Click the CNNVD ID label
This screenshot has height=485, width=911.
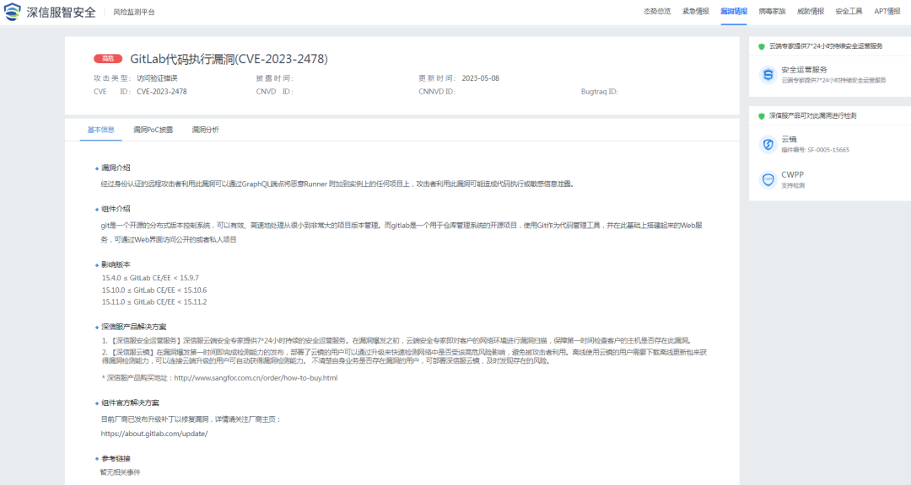tap(437, 92)
